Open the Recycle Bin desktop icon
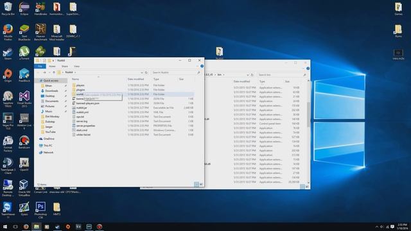The image size is (411, 231). click(x=8, y=8)
